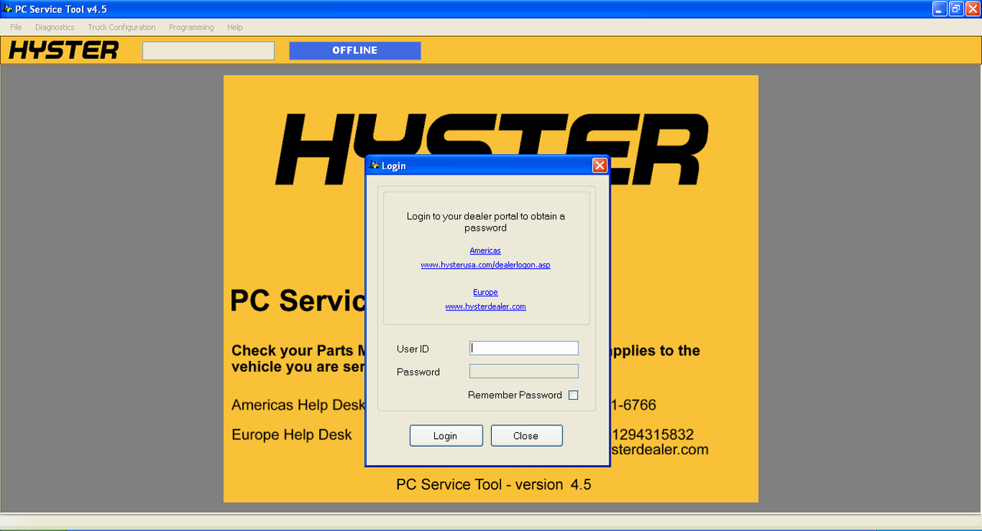The height and width of the screenshot is (531, 982).
Task: Click 'PC Service Tool - version 4.5' text
Action: 493,485
